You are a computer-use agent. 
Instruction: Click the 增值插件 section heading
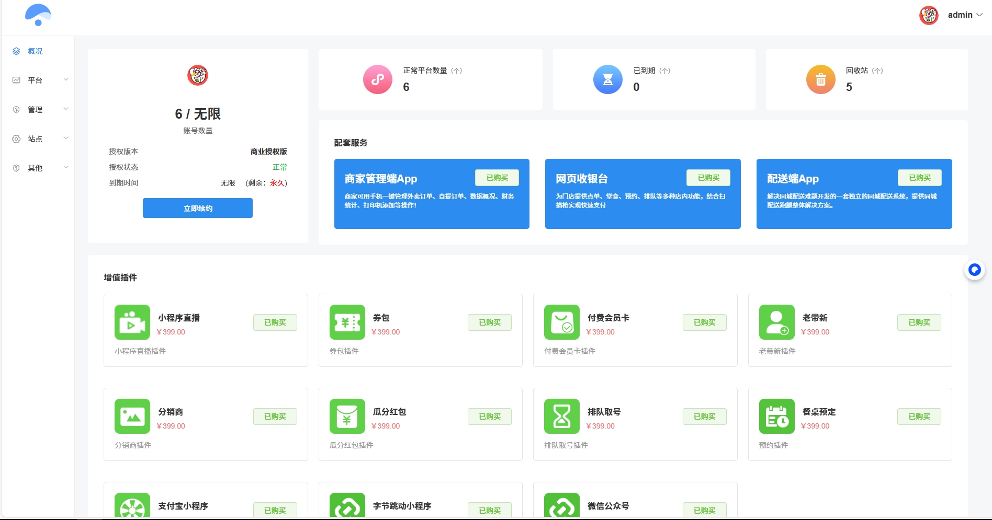120,278
